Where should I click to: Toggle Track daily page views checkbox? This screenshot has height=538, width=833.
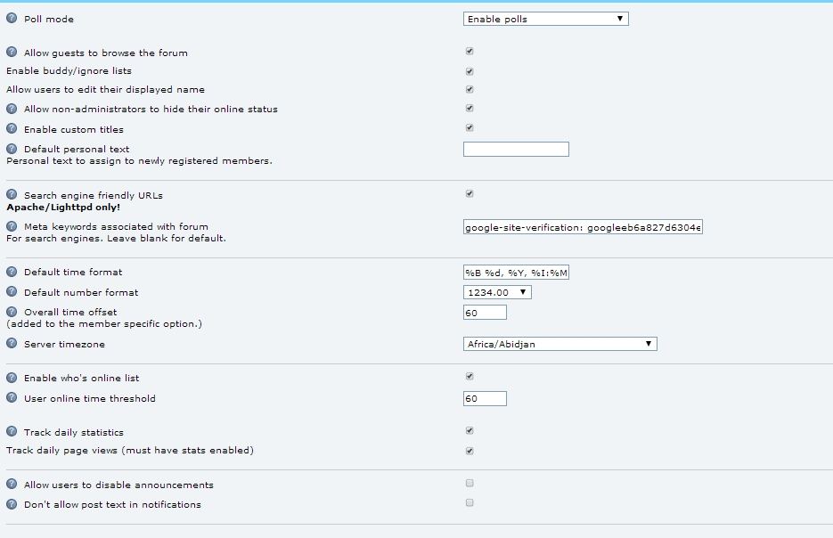(x=470, y=451)
